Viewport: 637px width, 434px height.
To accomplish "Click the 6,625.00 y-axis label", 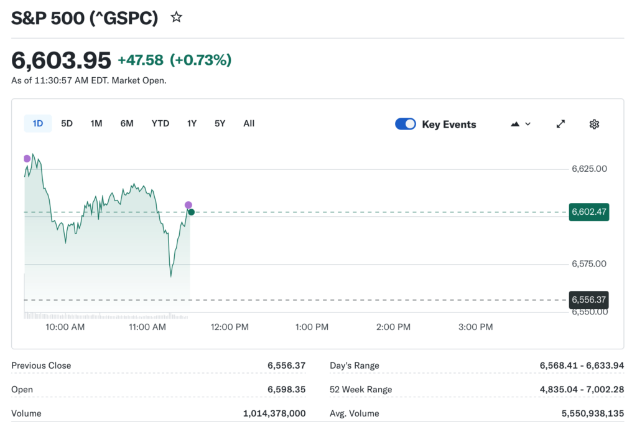I will point(589,169).
